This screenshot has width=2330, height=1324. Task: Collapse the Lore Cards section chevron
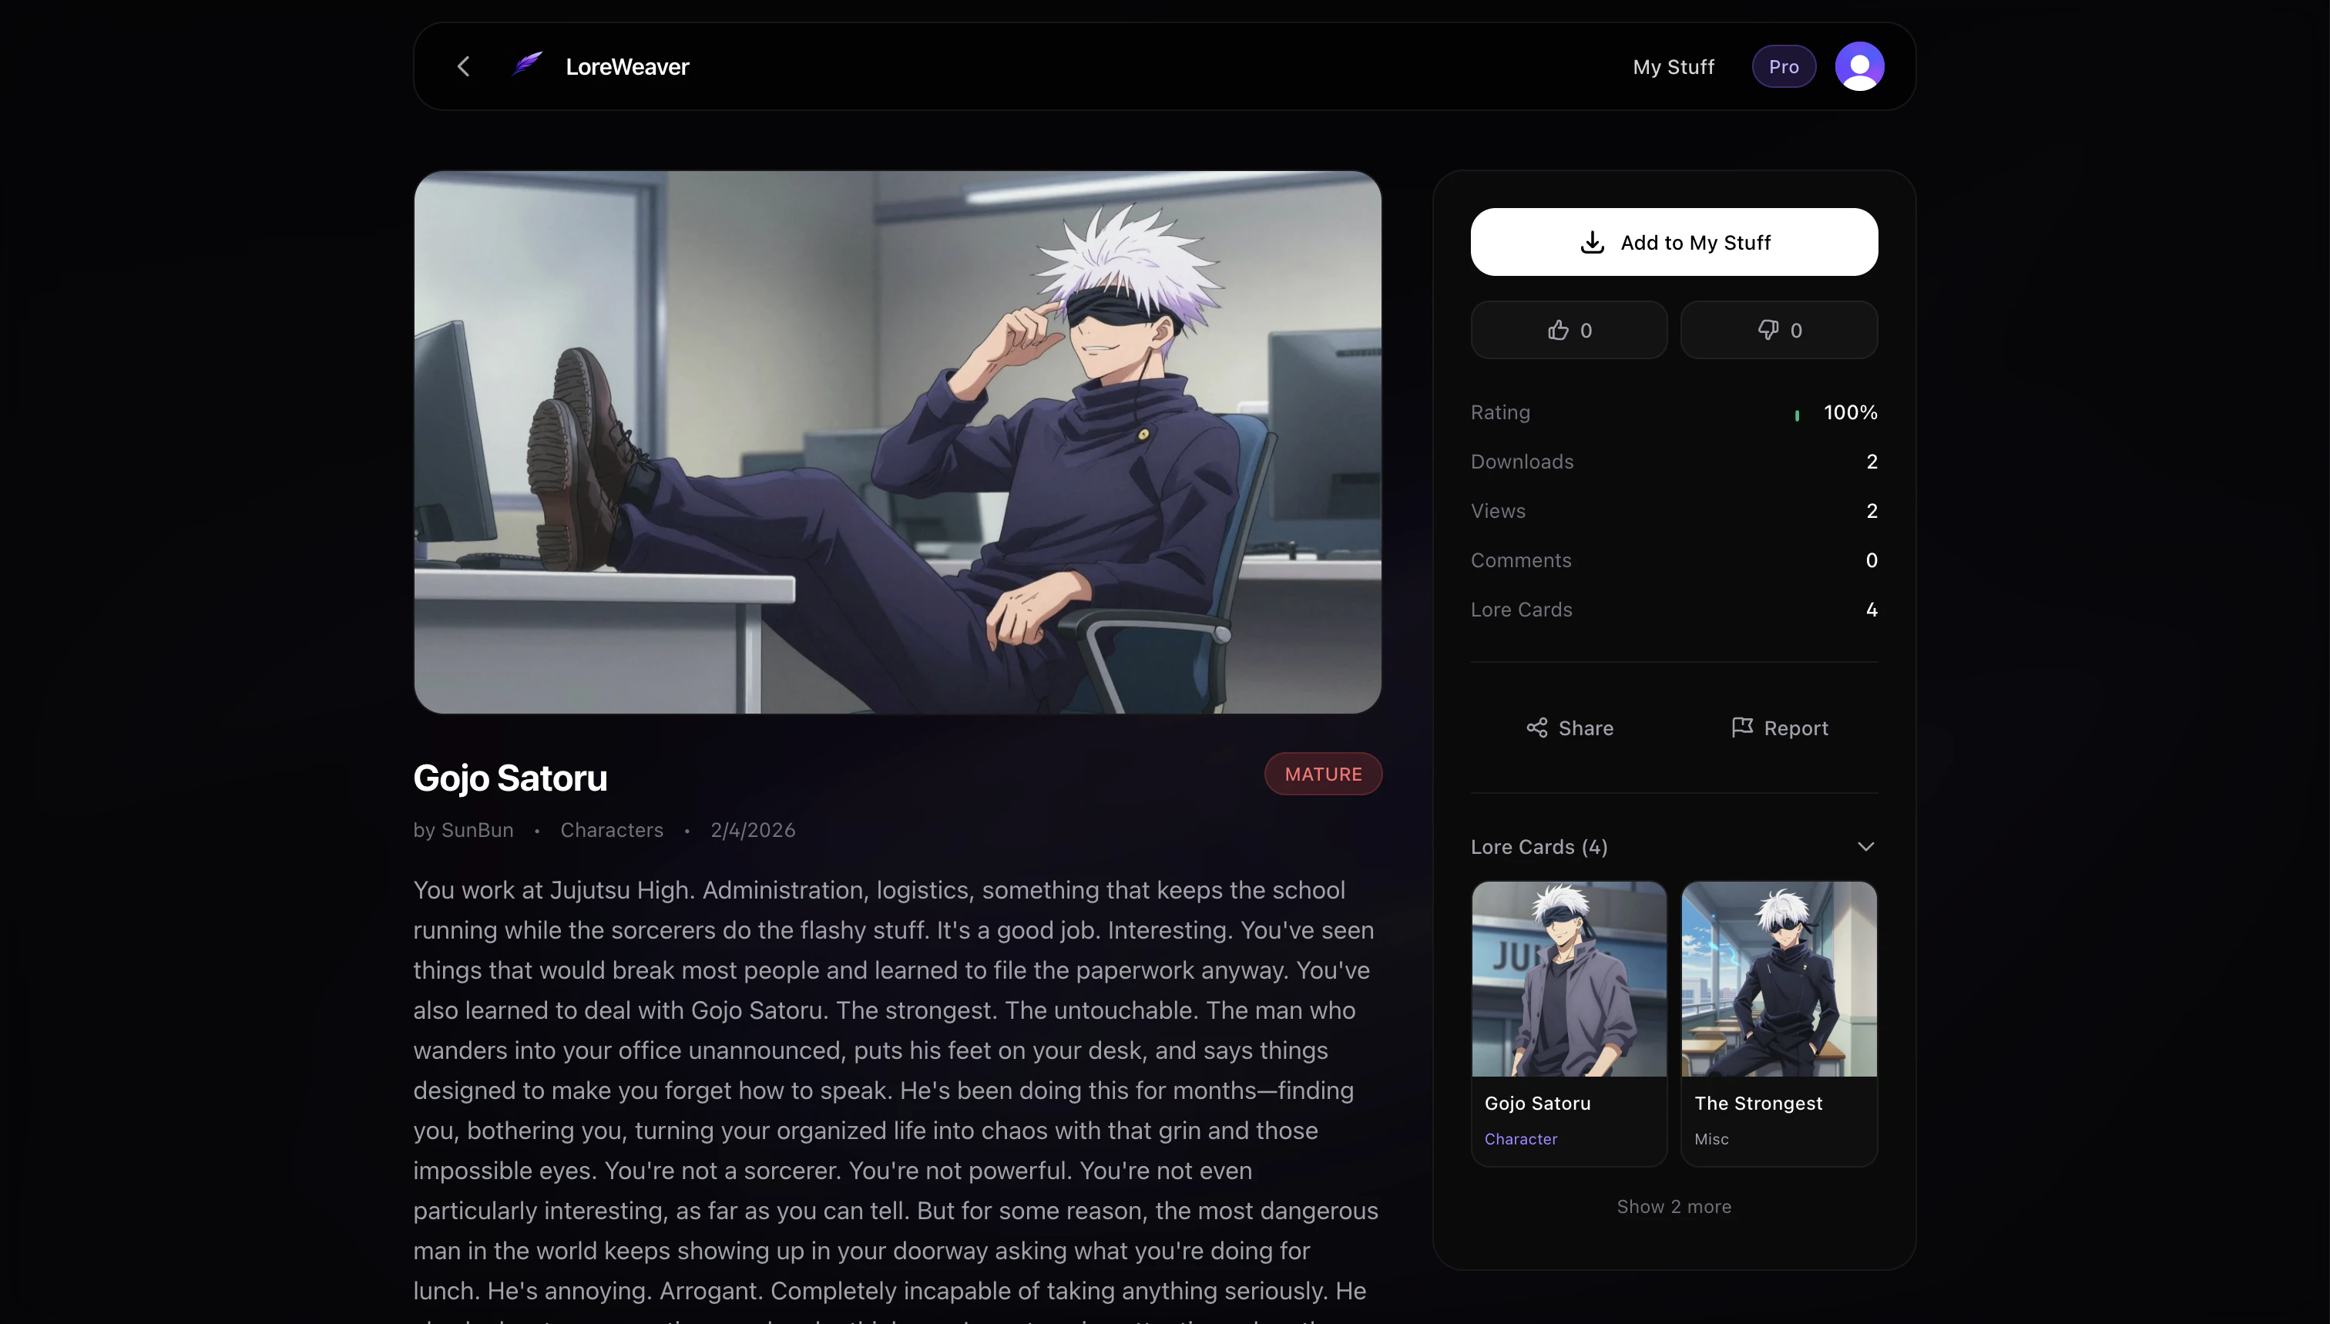(x=1865, y=847)
